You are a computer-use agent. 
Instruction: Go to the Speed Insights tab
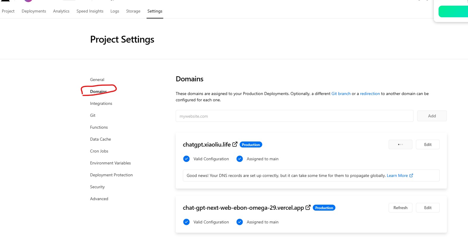[90, 11]
